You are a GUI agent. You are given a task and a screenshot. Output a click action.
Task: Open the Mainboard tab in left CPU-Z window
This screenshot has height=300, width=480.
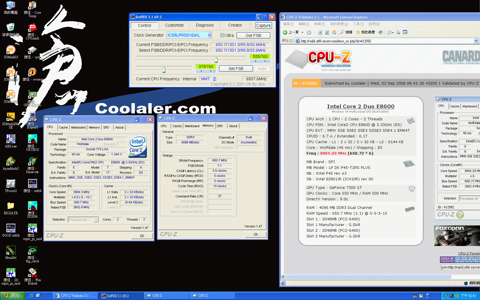(x=78, y=127)
